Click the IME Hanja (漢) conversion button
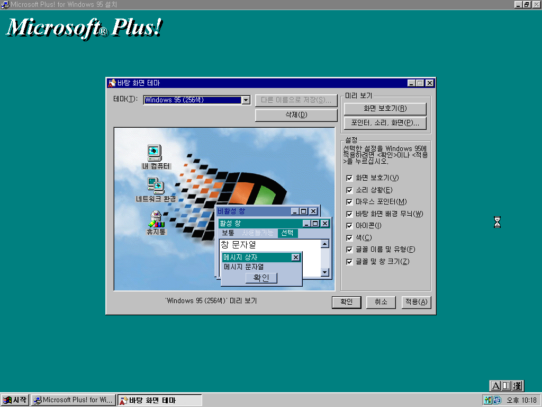This screenshot has width=542, height=407. [x=518, y=386]
